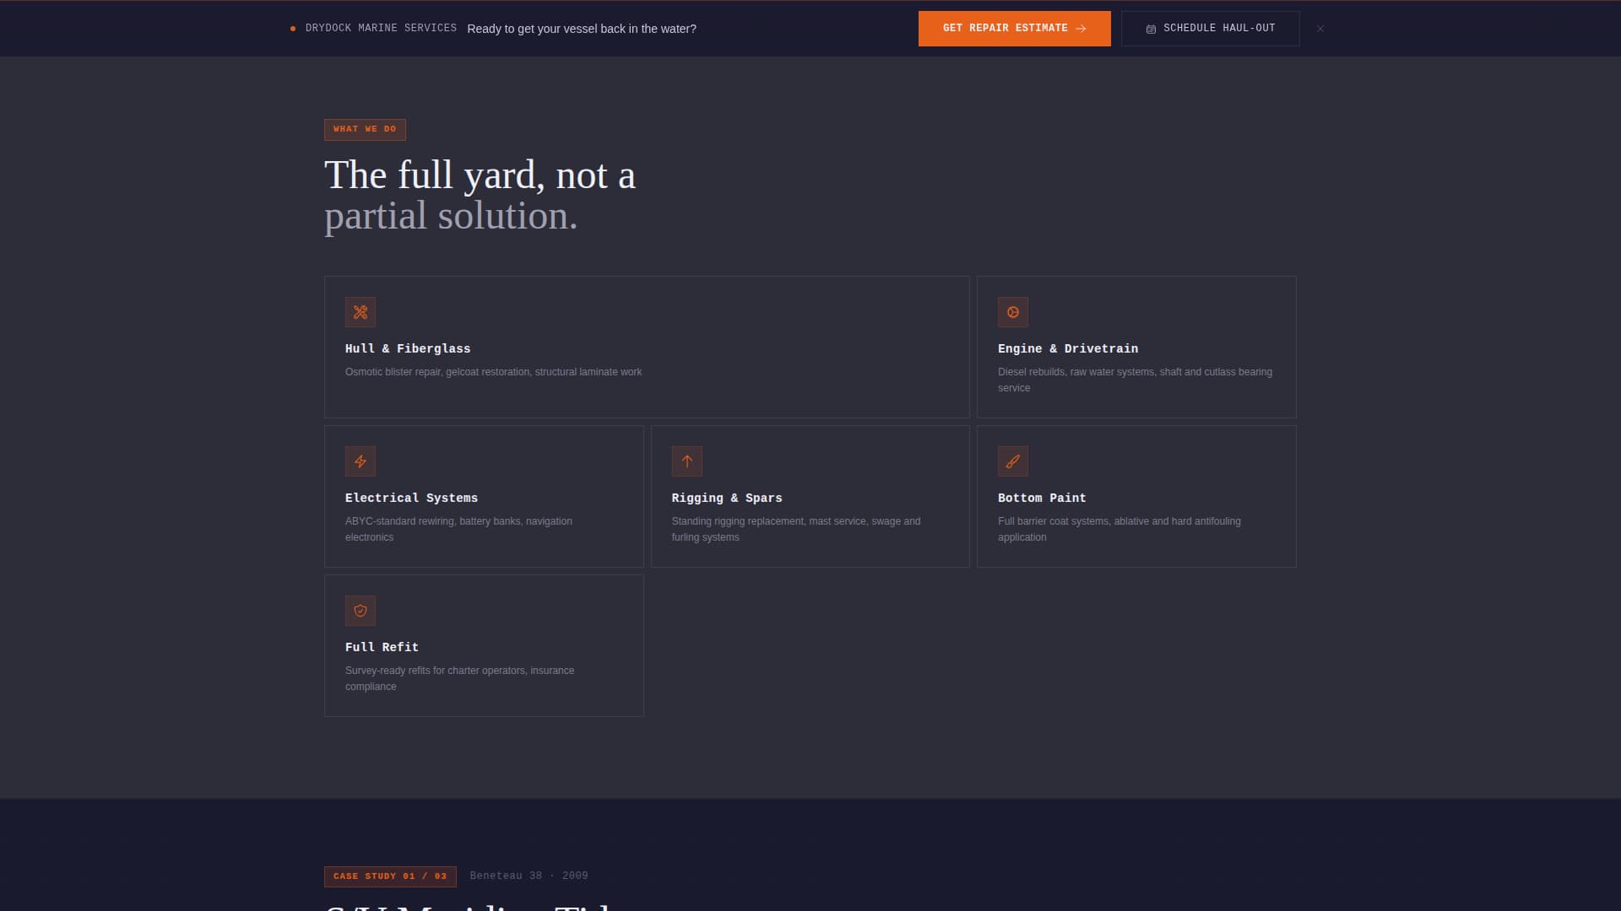Click the What We Do label
This screenshot has width=1621, height=911.
click(365, 129)
